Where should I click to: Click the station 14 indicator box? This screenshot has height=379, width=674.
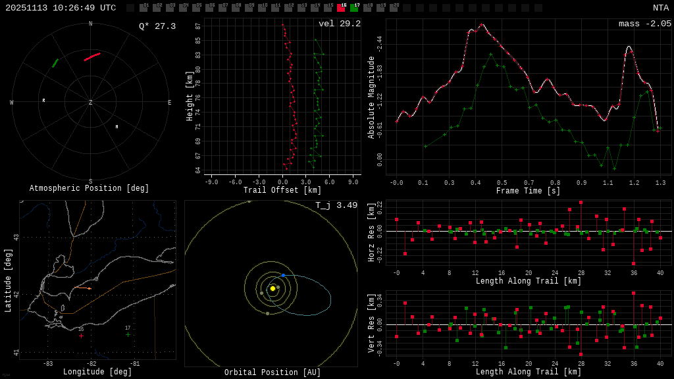pos(315,7)
